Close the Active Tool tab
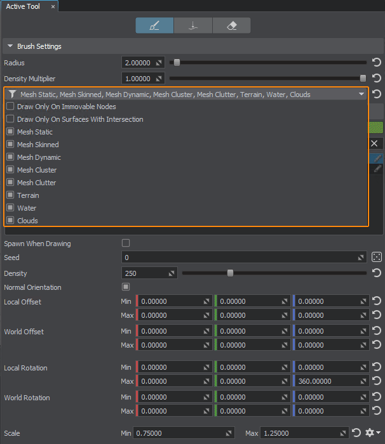The image size is (385, 444). tap(52, 6)
